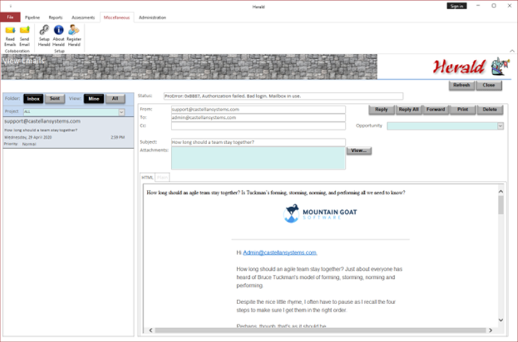The width and height of the screenshot is (518, 342).
Task: Click the Register Herald icon
Action: [x=74, y=36]
